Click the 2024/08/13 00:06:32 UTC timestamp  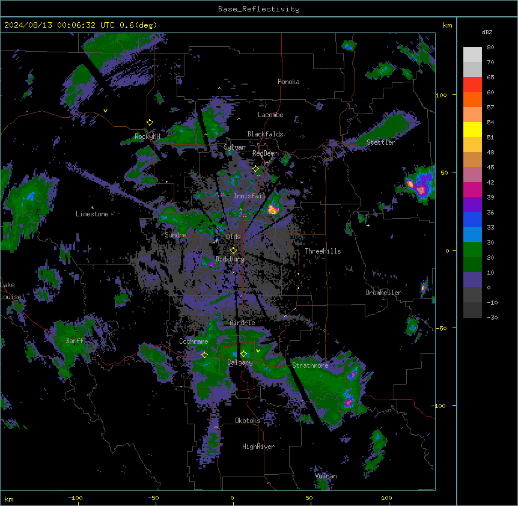[59, 25]
